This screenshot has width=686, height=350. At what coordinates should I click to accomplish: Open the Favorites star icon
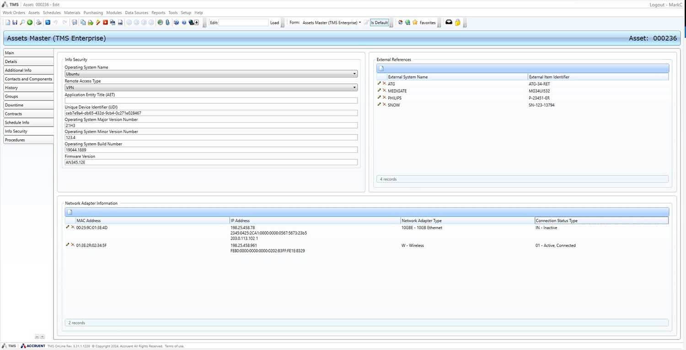[x=415, y=22]
